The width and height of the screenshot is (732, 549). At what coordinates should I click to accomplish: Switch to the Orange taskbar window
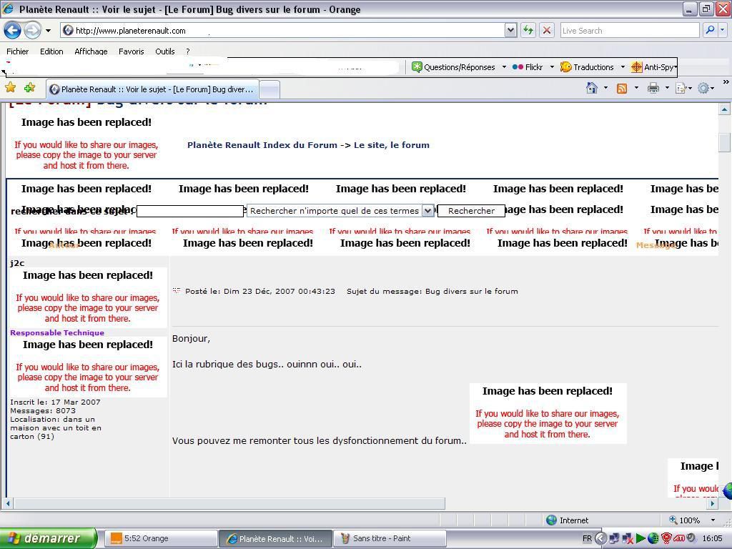pos(161,538)
